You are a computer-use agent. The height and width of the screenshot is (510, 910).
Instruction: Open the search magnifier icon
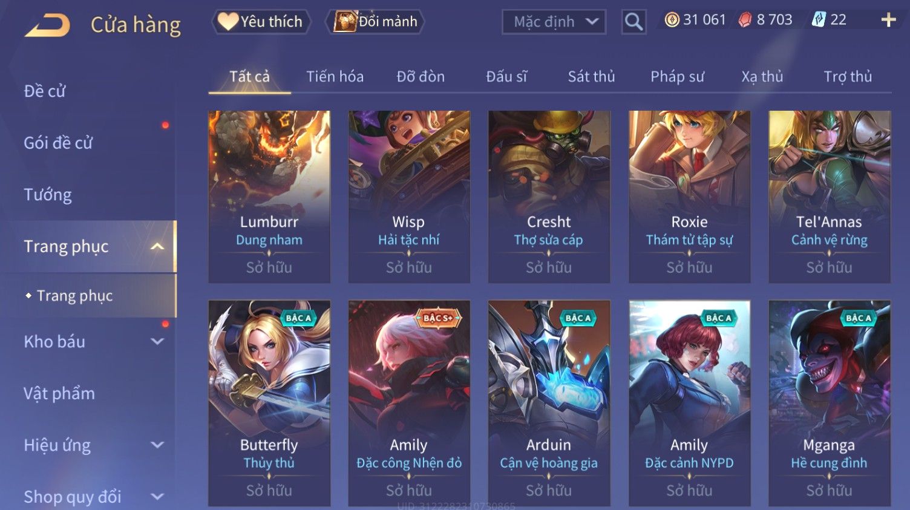point(633,22)
